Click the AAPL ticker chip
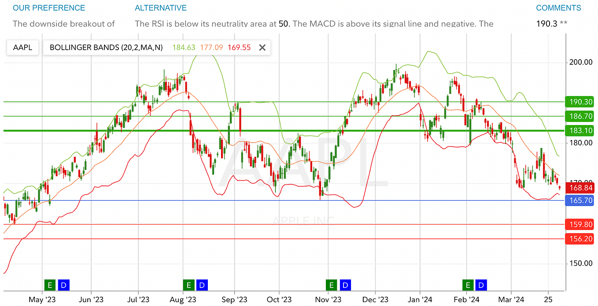 click(22, 47)
